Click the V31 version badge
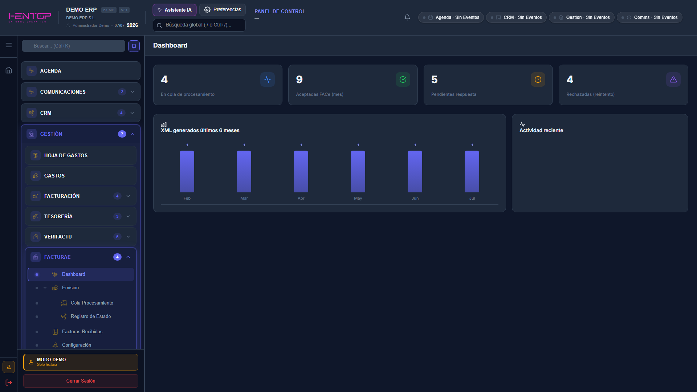Image resolution: width=697 pixels, height=392 pixels. pos(124,10)
